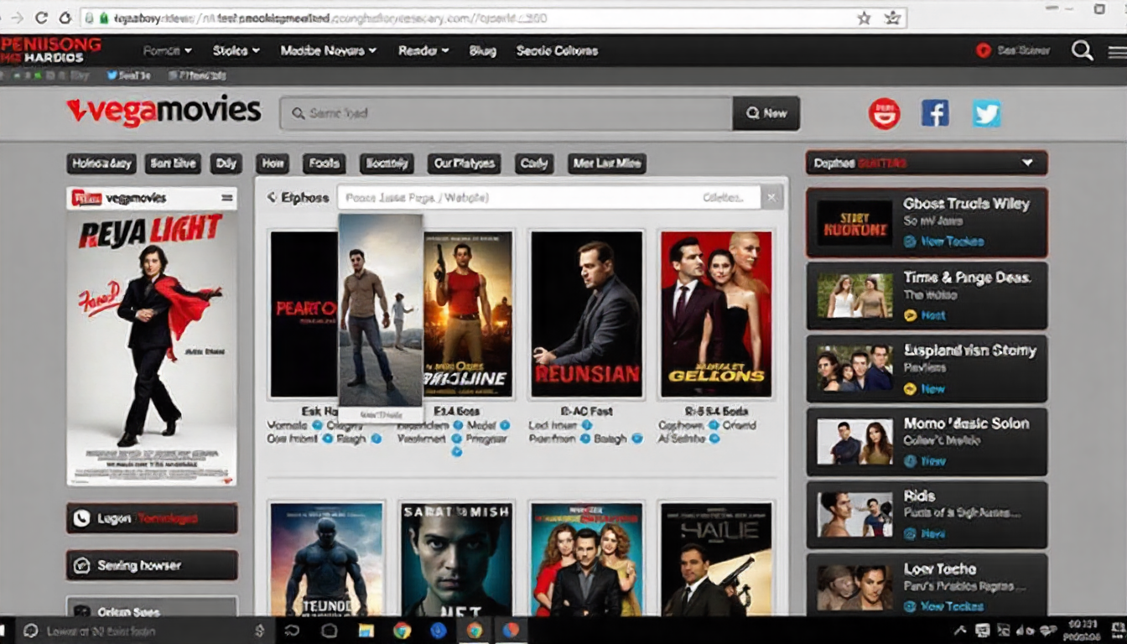Select the Our Platyons category tab
The height and width of the screenshot is (644, 1127).
pyautogui.click(x=464, y=164)
